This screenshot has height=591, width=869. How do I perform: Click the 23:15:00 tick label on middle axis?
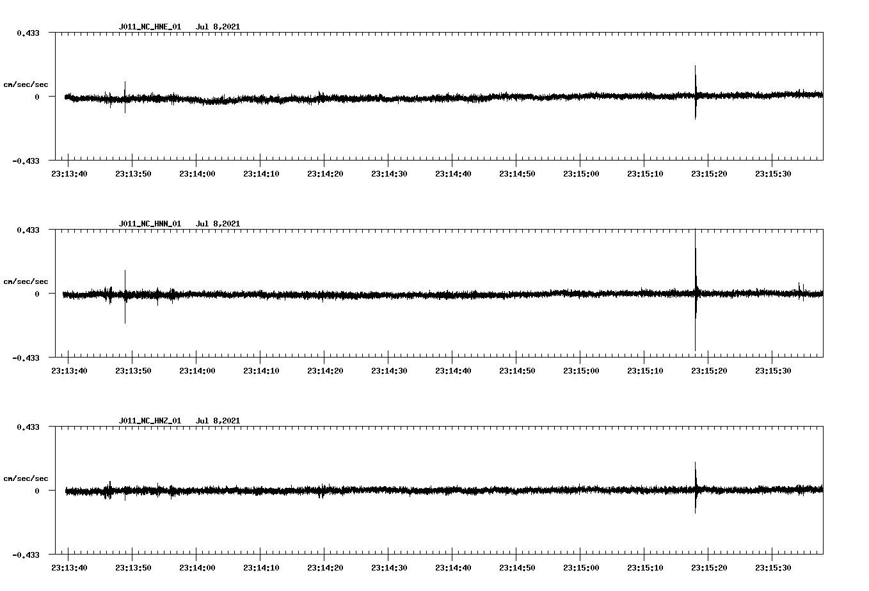click(x=582, y=370)
